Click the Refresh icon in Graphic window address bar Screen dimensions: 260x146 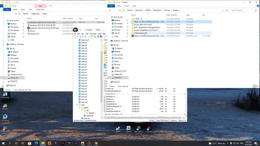click(227, 10)
